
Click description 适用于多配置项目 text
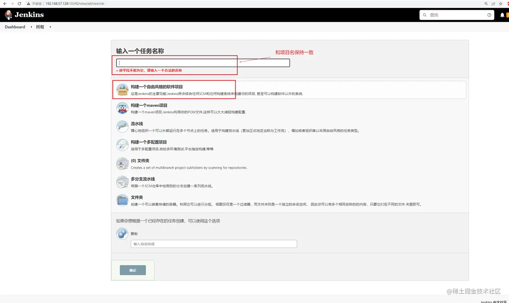(x=172, y=149)
